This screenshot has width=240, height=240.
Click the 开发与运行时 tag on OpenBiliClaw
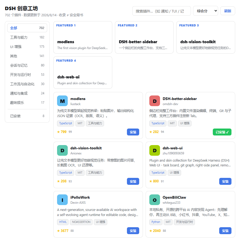point(184,222)
